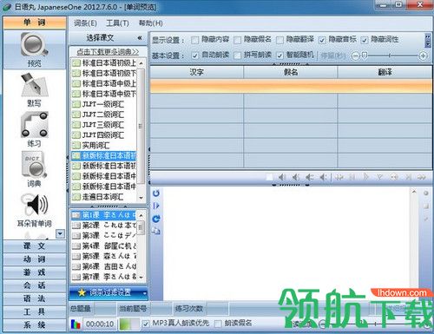434x334 pixels.
Task: Toggle 隐藏内容 checkbox
Action: tap(195, 40)
